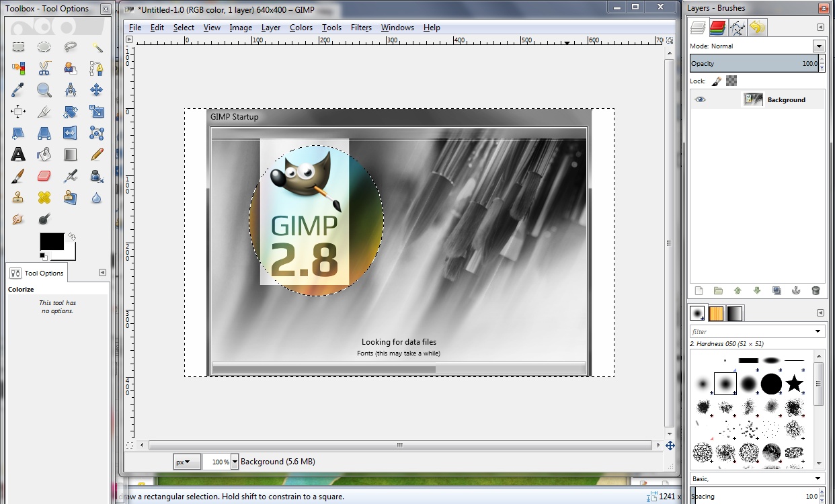The image size is (835, 504).
Task: Delete layer trash button
Action: tap(816, 291)
